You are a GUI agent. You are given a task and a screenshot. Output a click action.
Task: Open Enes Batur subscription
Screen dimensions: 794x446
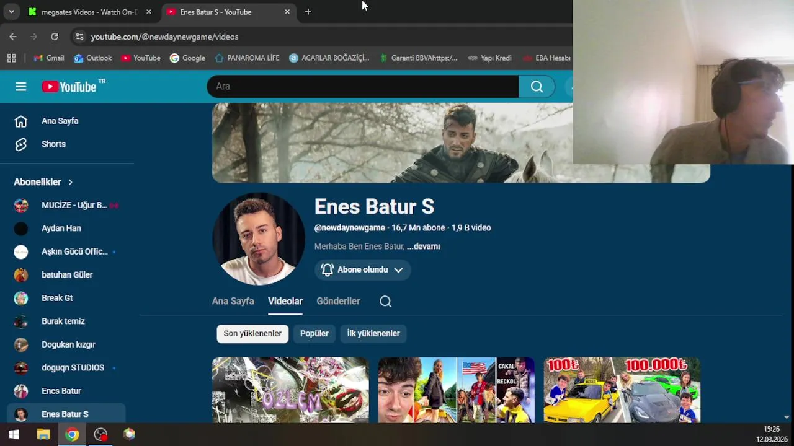tap(67, 391)
